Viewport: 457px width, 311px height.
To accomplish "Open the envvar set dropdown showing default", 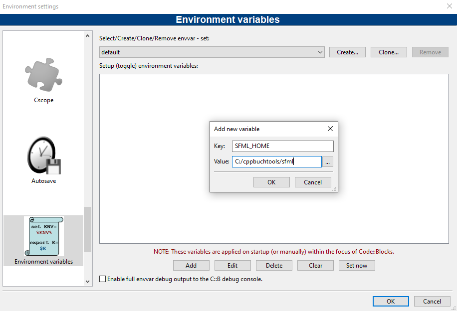I will coord(212,52).
